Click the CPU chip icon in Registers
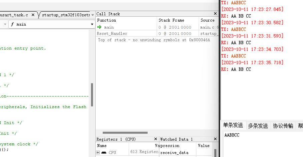 pos(104,153)
